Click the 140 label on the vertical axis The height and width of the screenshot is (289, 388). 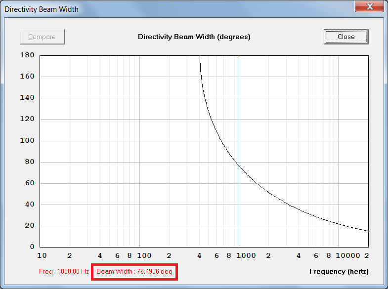27,97
